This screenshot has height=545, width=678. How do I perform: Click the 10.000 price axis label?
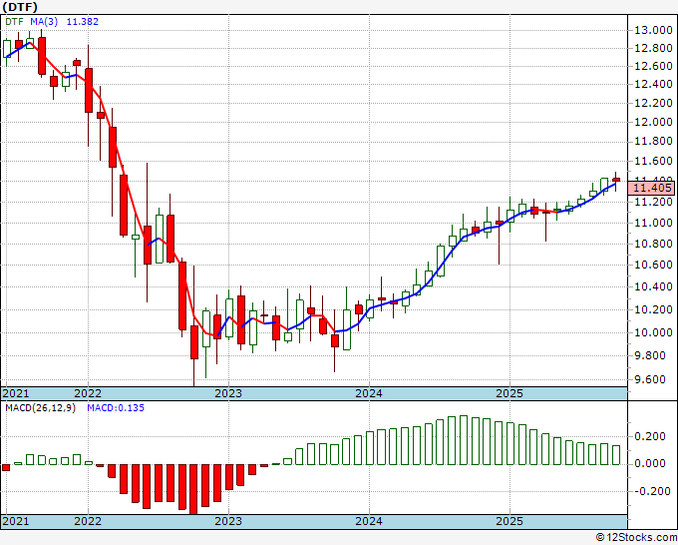[x=653, y=332]
